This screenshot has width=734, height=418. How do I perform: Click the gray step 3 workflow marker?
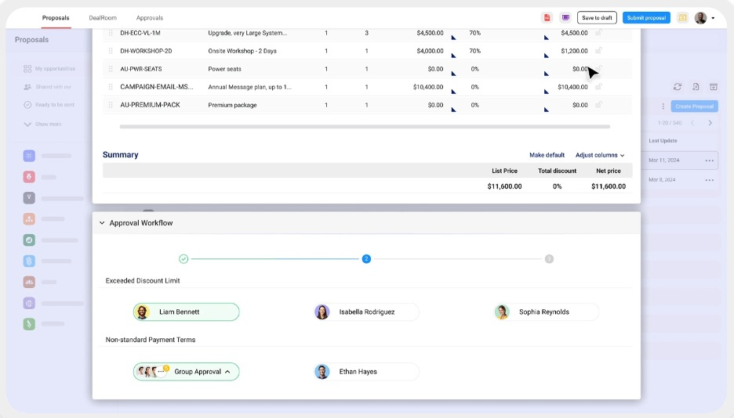(x=549, y=259)
